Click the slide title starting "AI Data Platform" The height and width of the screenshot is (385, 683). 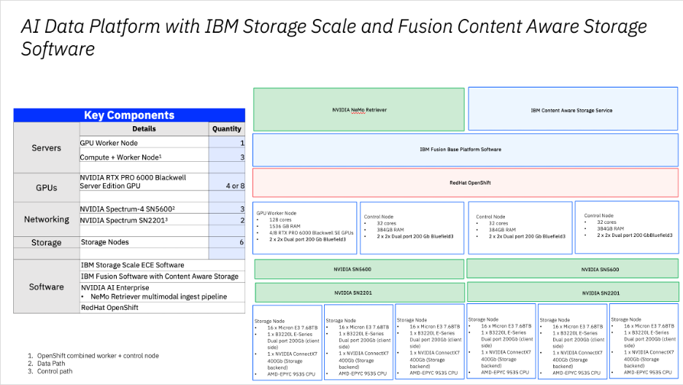click(333, 37)
